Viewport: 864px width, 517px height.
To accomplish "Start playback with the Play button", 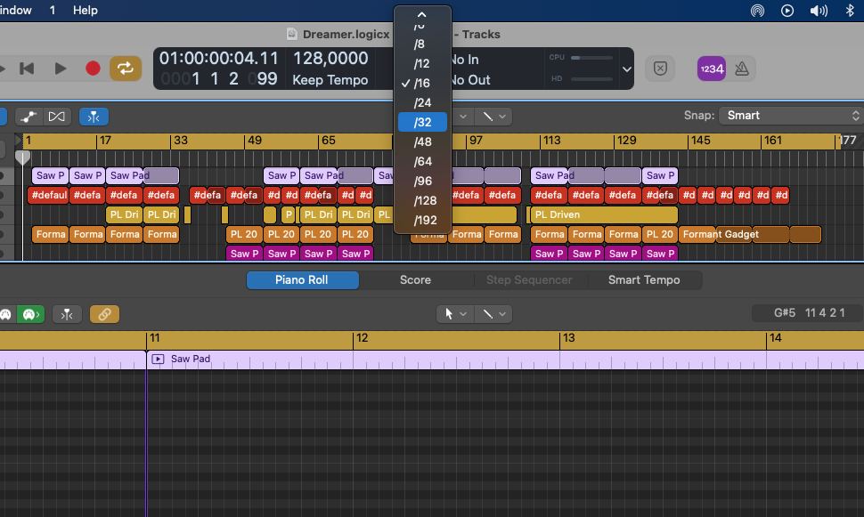I will pos(60,69).
